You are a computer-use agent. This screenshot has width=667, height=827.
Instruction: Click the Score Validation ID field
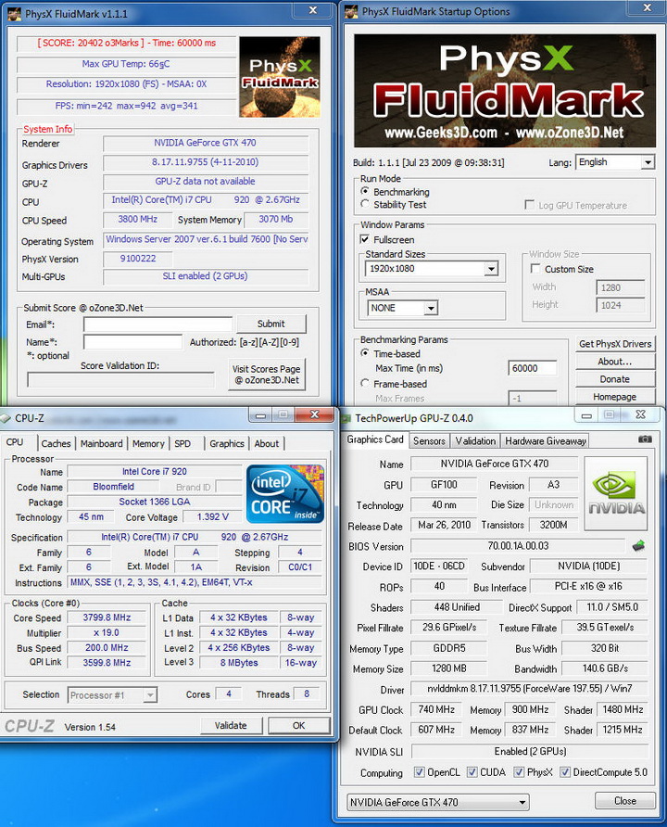[x=120, y=380]
